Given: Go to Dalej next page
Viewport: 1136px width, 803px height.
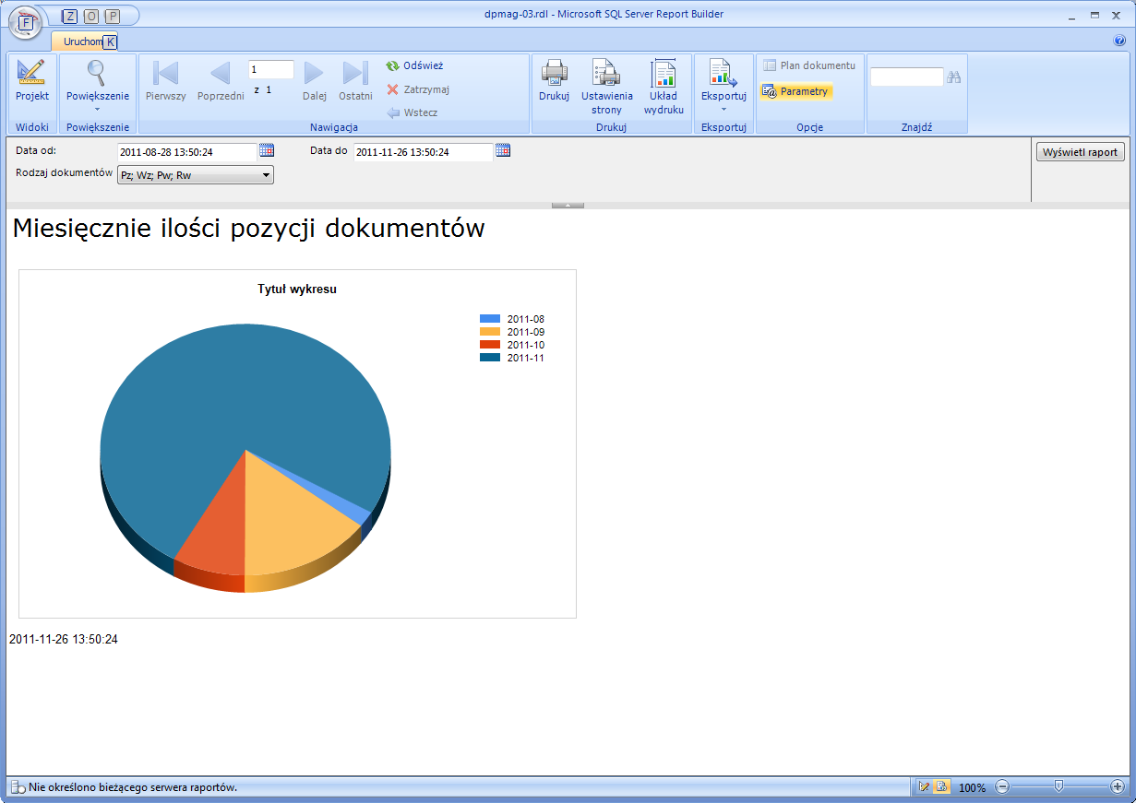Looking at the screenshot, I should (315, 81).
